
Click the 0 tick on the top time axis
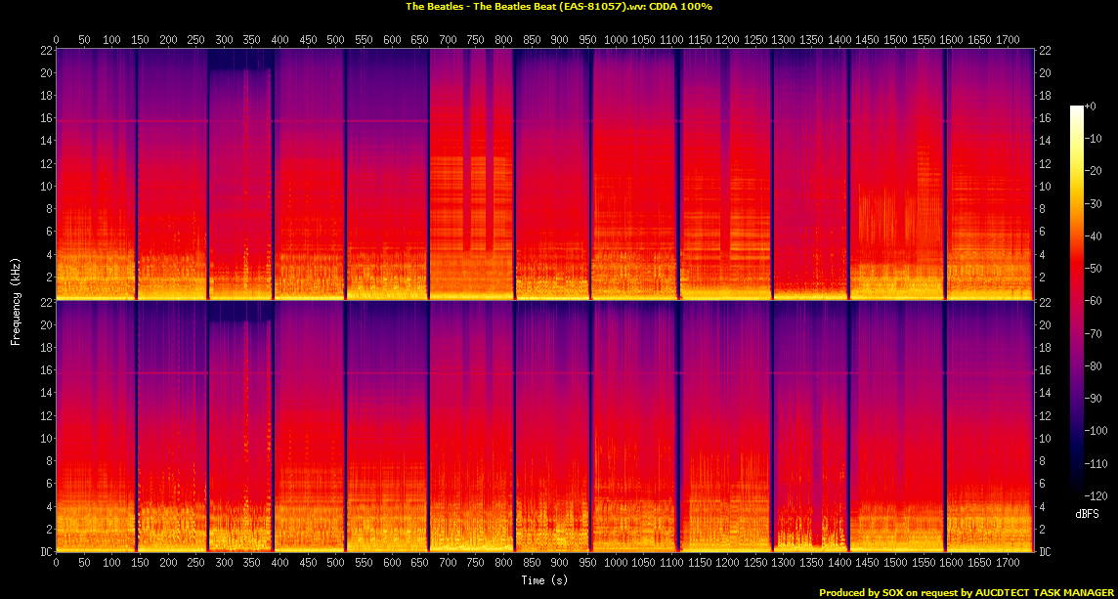click(57, 40)
